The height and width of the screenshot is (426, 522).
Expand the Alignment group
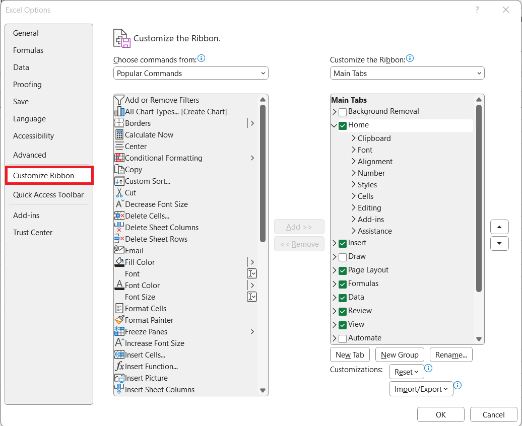coord(354,162)
